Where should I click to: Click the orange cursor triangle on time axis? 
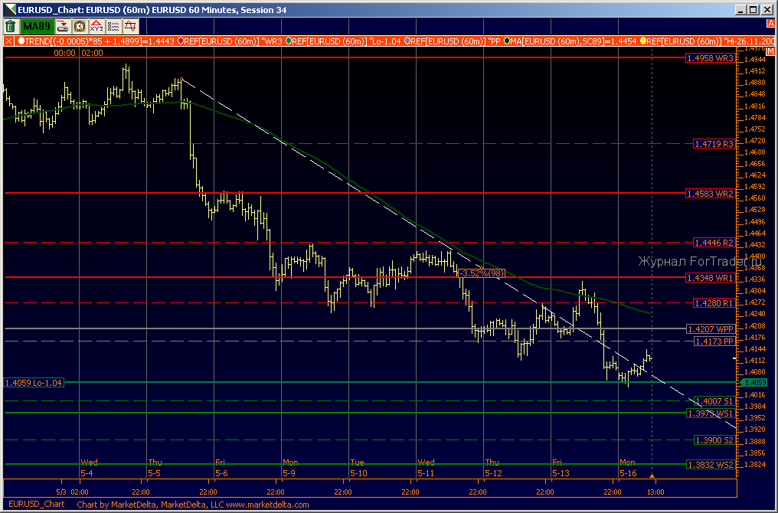(652, 477)
